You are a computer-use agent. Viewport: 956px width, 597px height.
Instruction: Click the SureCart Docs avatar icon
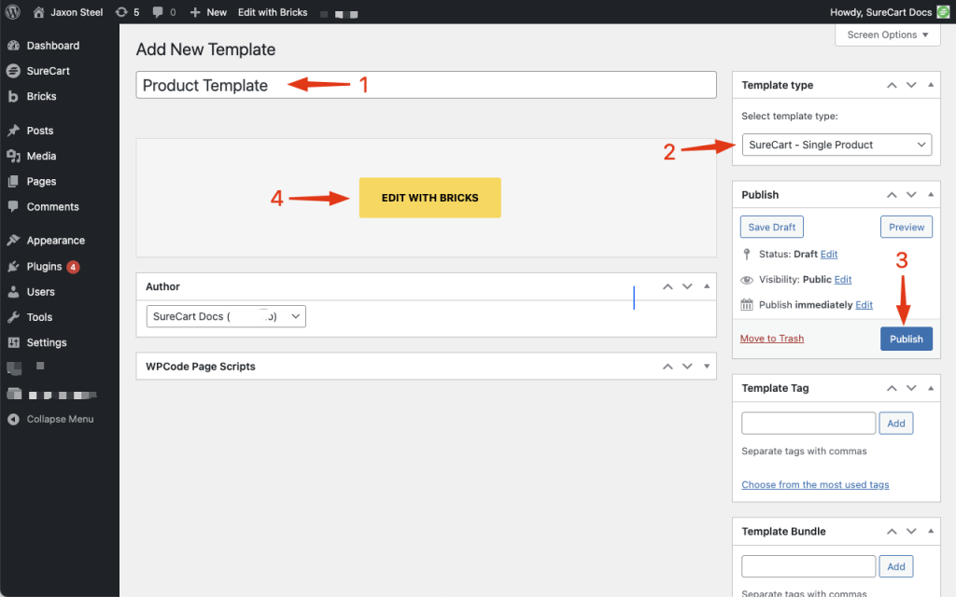(943, 12)
